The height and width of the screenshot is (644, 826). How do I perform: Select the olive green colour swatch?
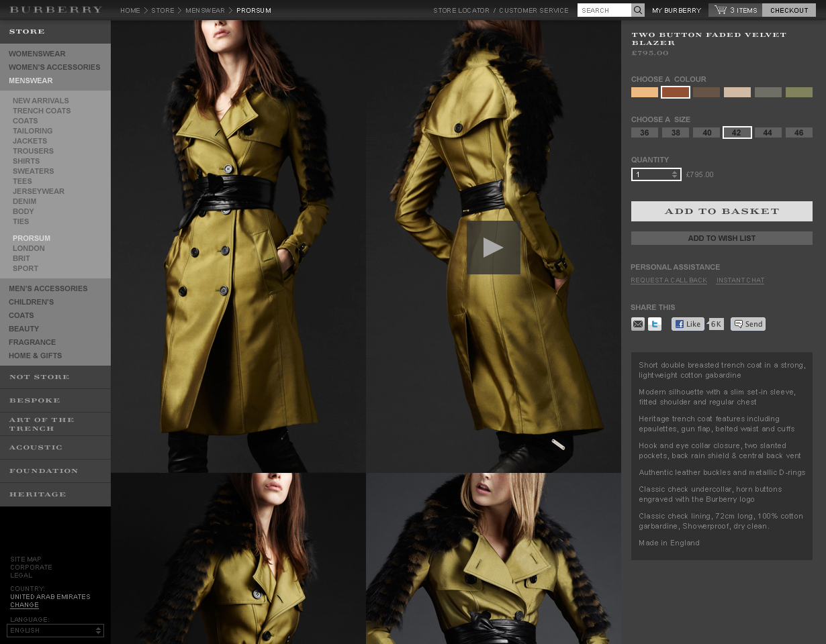coord(798,93)
